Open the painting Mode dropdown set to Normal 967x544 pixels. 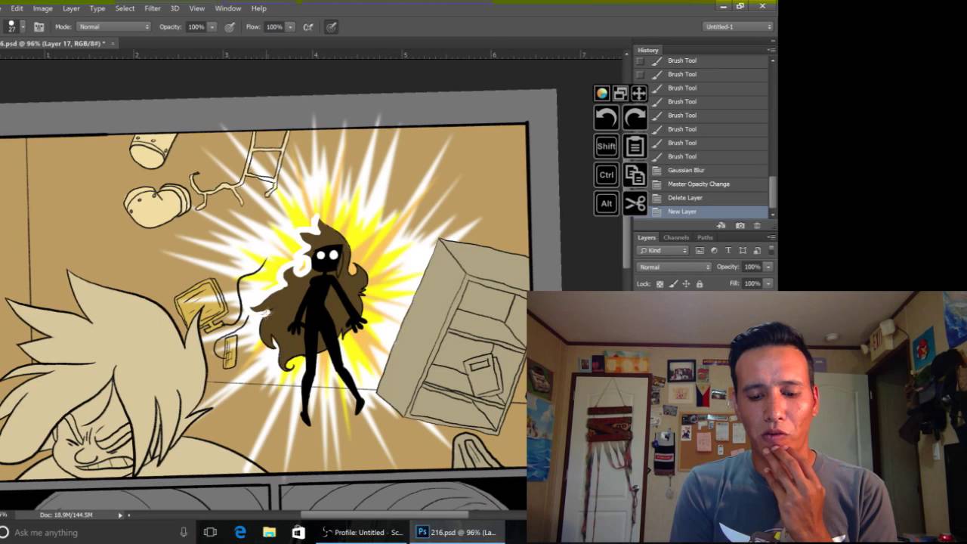pos(113,27)
